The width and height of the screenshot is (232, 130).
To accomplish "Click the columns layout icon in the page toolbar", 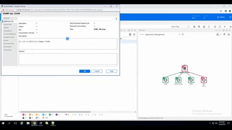I will point(204,27).
